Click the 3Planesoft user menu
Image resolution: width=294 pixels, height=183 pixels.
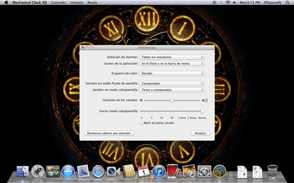(272, 3)
